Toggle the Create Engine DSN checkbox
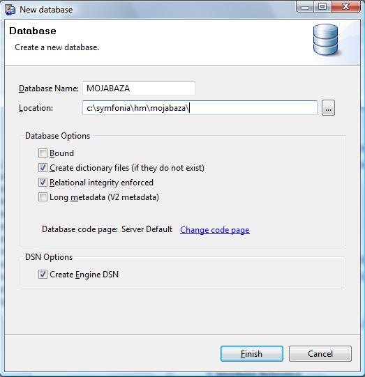Screen dimensions: 365x377 pos(43,274)
